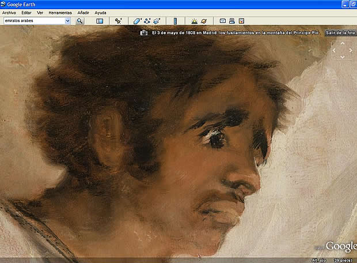Pan photo right with navigation arrow

point(350,50)
